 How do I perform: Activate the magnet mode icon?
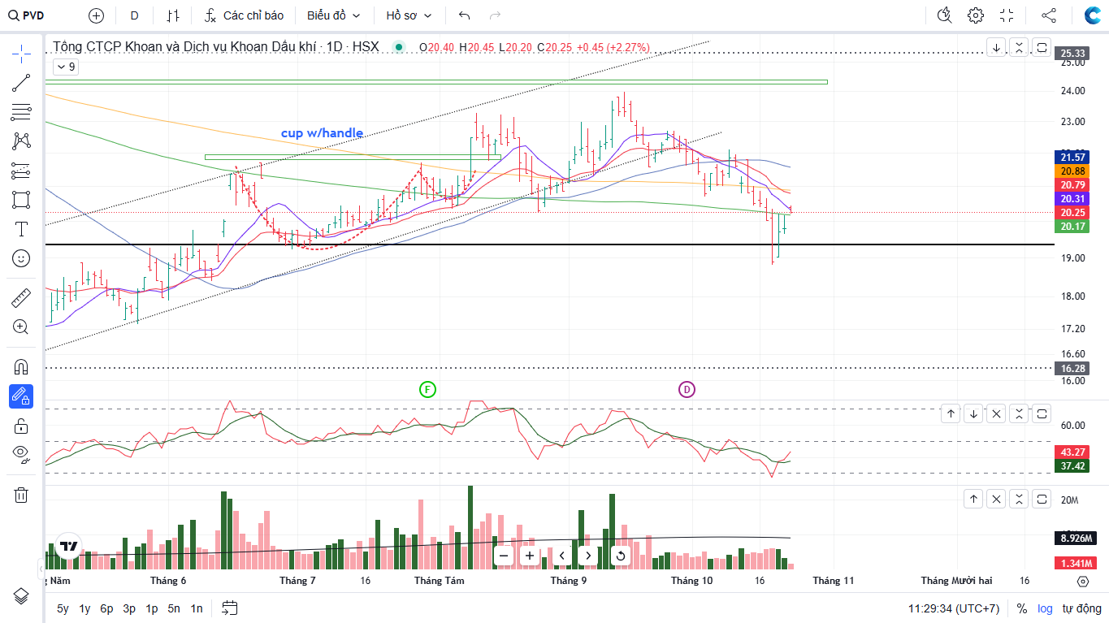21,366
